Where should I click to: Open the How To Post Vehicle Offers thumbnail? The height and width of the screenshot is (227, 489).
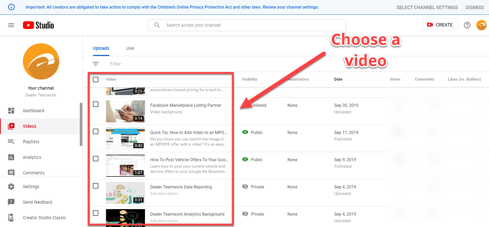coord(125,166)
